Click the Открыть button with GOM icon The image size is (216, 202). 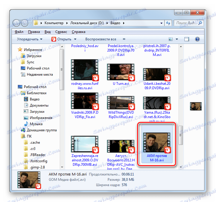pos(61,39)
